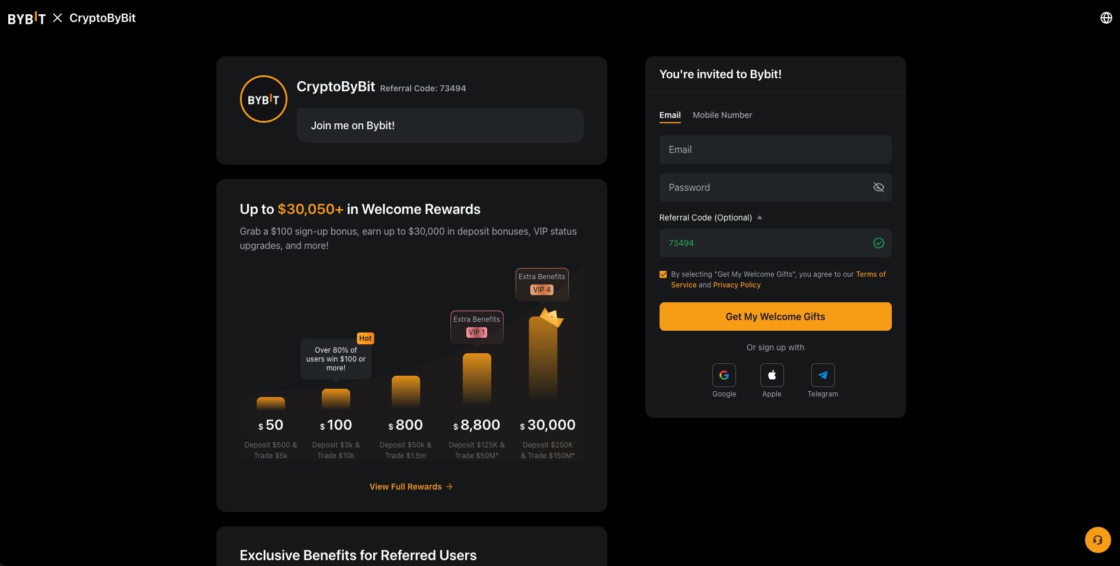
Task: Focus the Password input field
Action: [775, 187]
